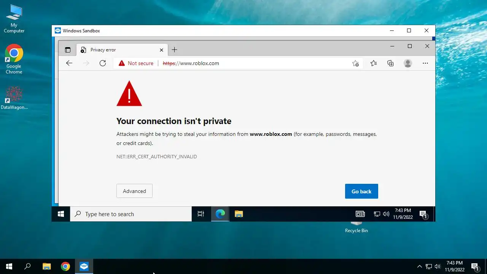Screen dimensions: 487x274
Task: Click Windows Sandbox host taskbar button
Action: pyautogui.click(x=84, y=266)
